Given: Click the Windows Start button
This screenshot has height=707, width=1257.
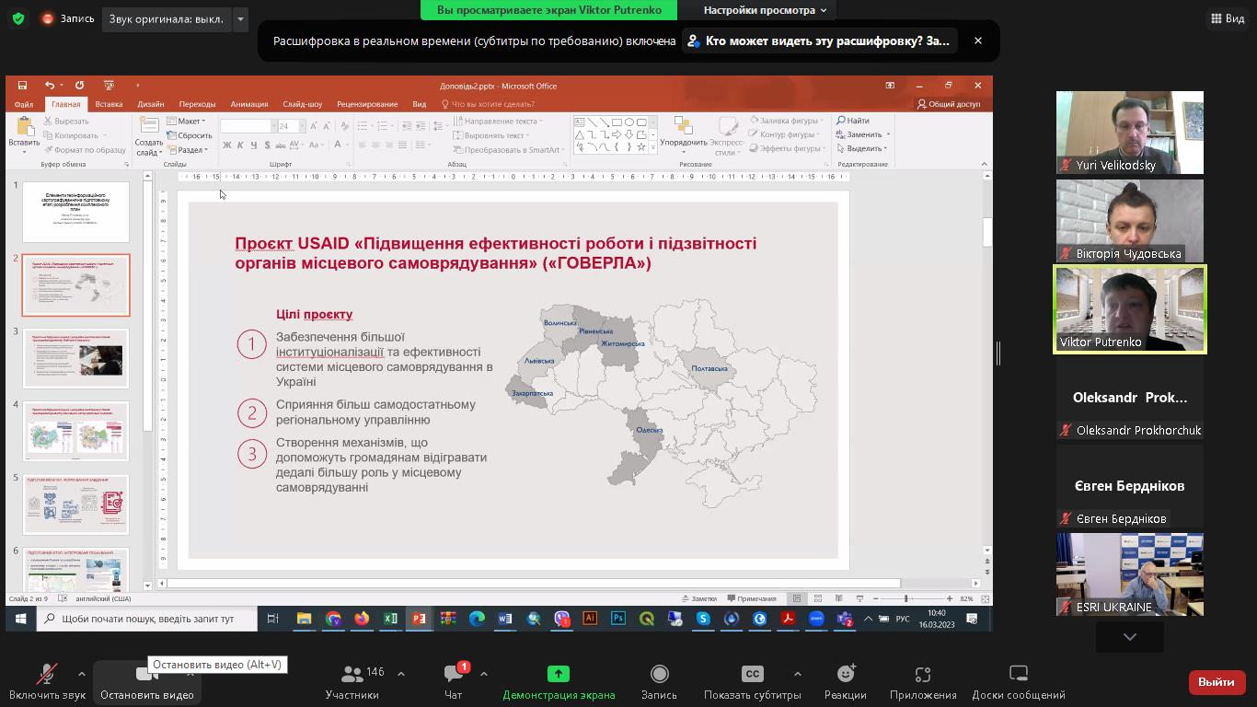Looking at the screenshot, I should tap(20, 620).
